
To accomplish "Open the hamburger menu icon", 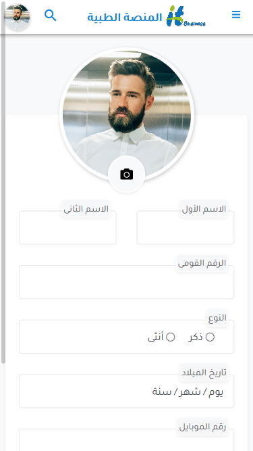I will pos(236,14).
